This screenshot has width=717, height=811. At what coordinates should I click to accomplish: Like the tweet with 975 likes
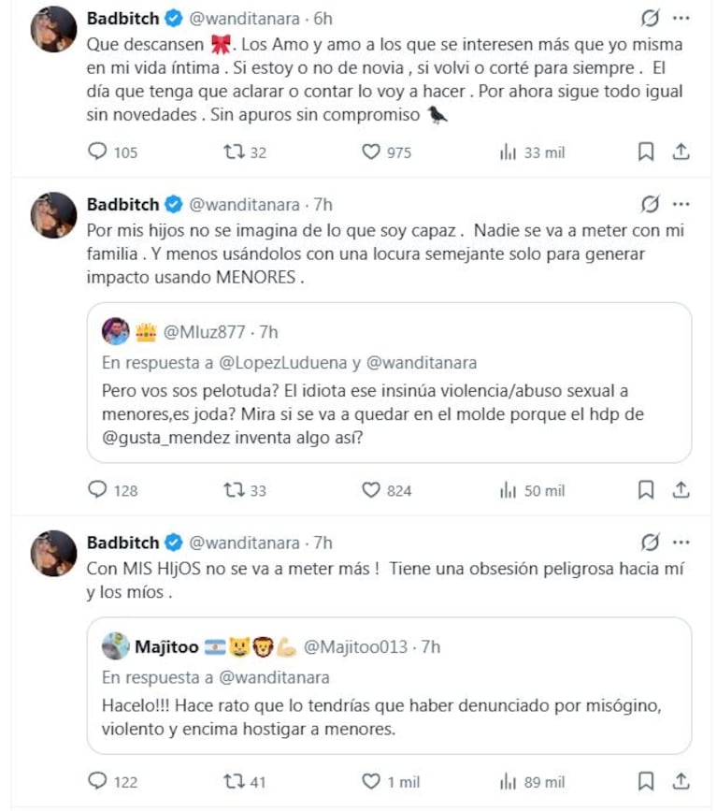click(x=371, y=152)
